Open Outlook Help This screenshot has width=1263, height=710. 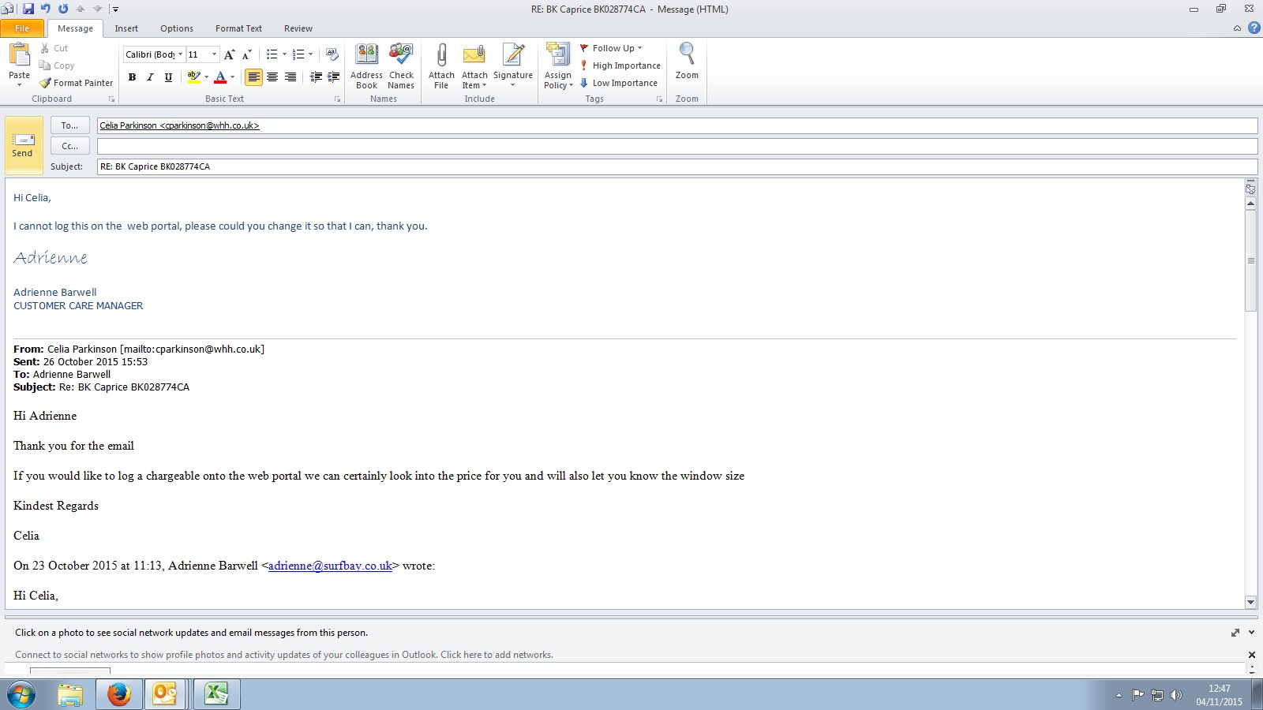(1254, 28)
